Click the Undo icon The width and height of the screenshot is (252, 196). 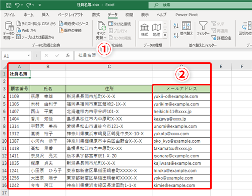pos(17,5)
